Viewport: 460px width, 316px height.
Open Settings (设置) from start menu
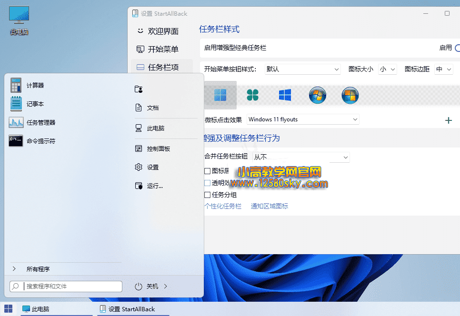point(147,167)
